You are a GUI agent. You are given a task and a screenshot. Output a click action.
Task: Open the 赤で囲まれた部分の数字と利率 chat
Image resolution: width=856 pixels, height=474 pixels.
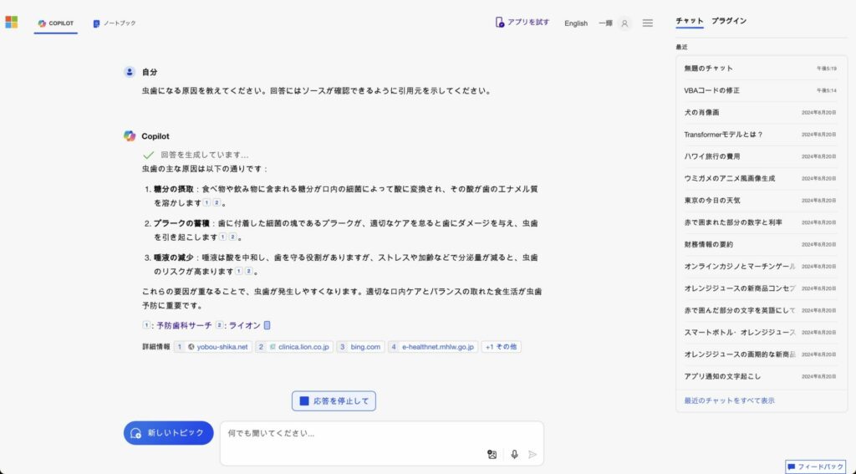pyautogui.click(x=761, y=222)
